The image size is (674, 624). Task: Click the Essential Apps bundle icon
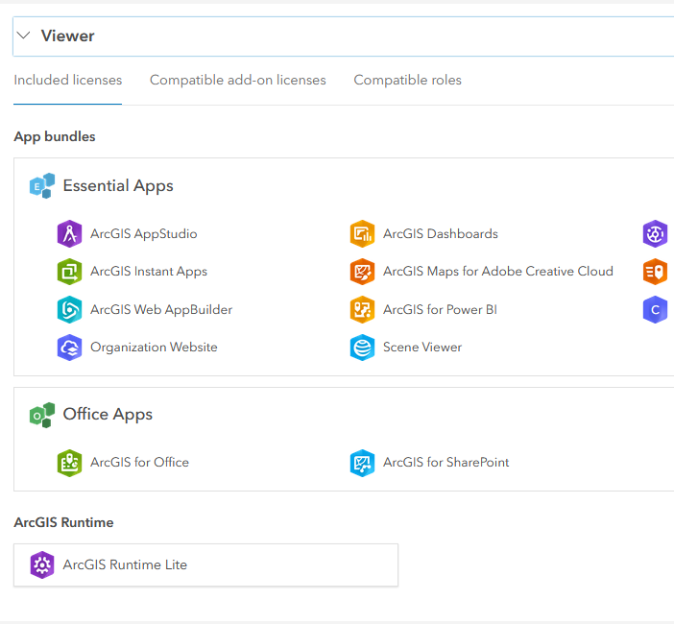point(41,186)
